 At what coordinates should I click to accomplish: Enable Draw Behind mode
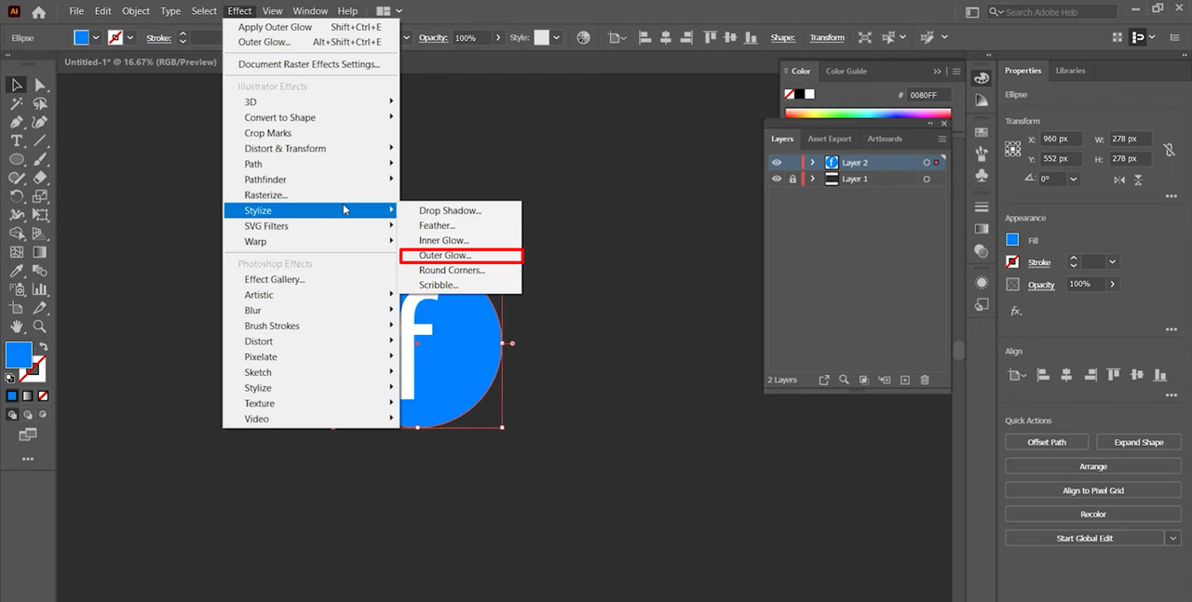tap(28, 415)
